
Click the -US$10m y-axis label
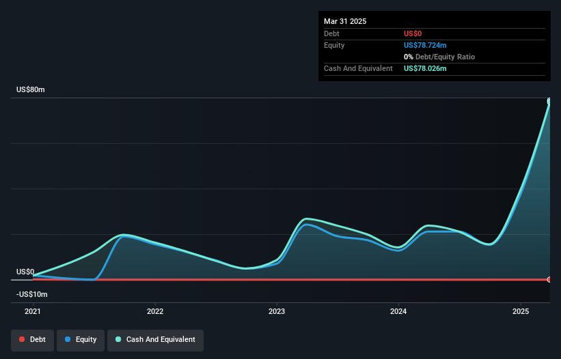click(x=32, y=294)
